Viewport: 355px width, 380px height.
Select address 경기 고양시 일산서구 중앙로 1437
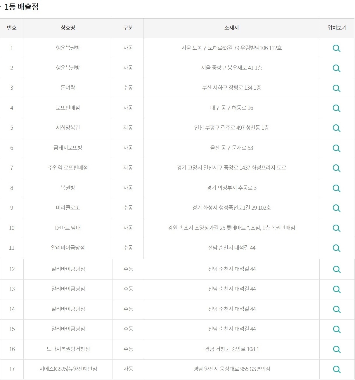(x=214, y=168)
